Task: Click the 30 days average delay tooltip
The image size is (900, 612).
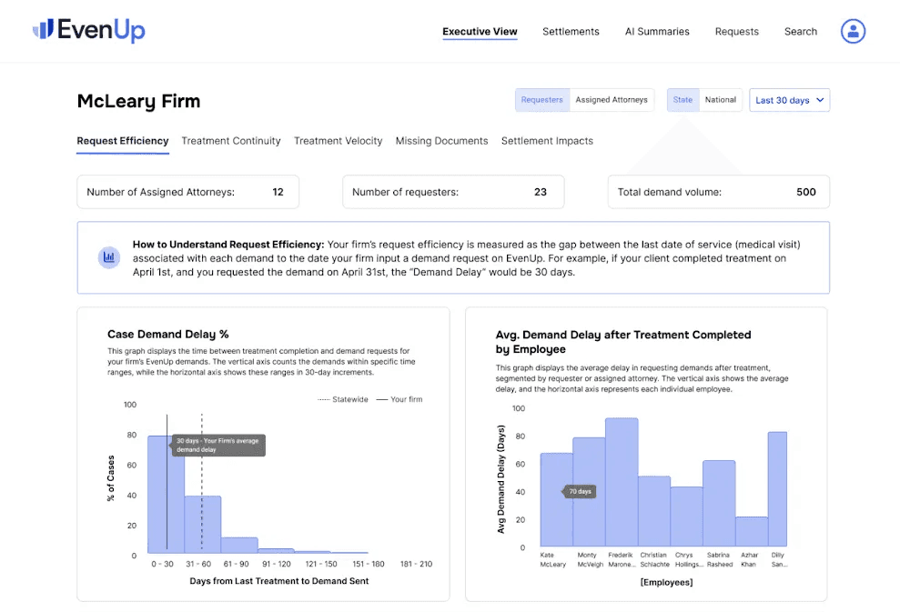Action: (218, 445)
